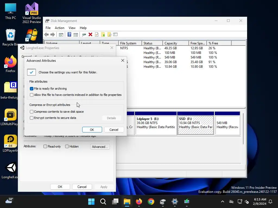Check Encrypt contents to secure data
Image resolution: width=278 pixels, height=208 pixels.
[31, 118]
